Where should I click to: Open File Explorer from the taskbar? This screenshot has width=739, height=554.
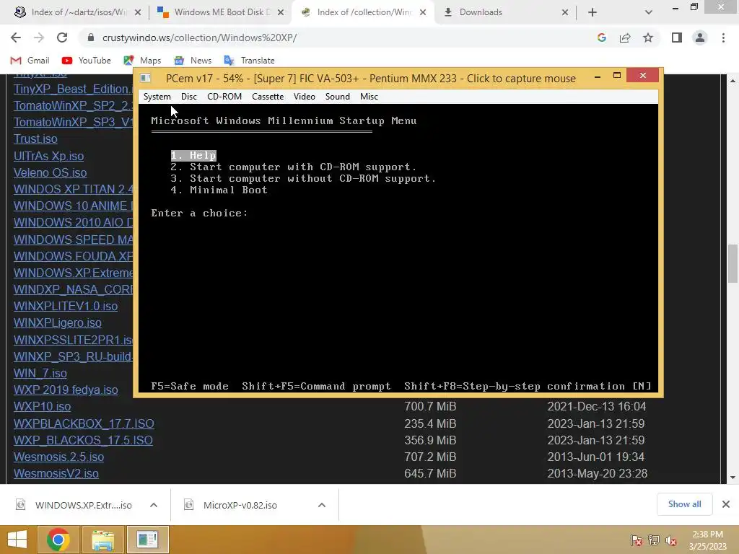point(102,540)
